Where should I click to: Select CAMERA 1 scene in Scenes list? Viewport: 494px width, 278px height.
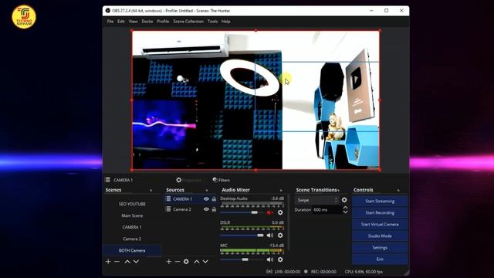click(132, 227)
